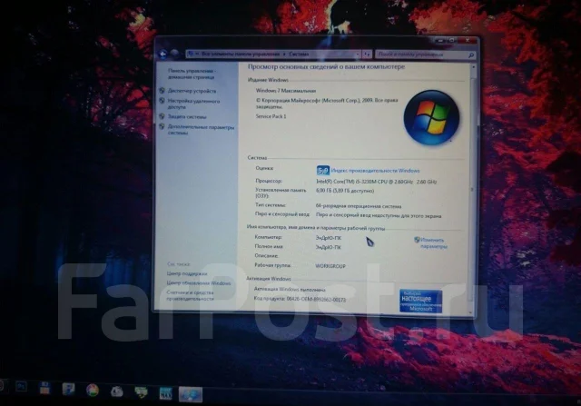Open 'Центр поддержки' link
The width and height of the screenshot is (581, 406).
[x=187, y=273]
